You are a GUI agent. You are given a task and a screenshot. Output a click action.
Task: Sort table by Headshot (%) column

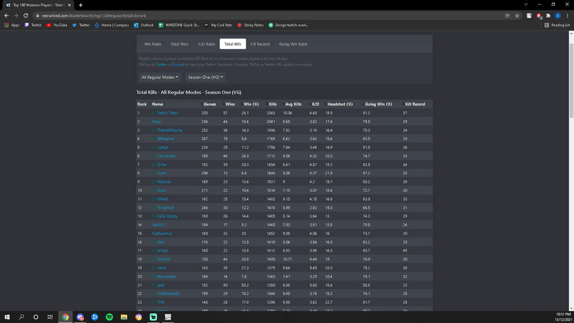340,104
